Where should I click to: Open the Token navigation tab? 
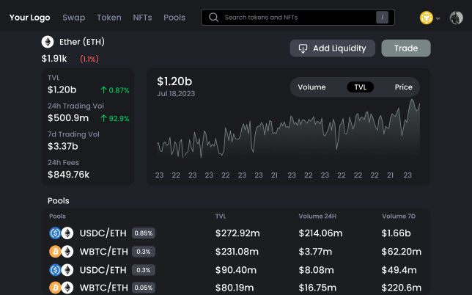(x=109, y=17)
